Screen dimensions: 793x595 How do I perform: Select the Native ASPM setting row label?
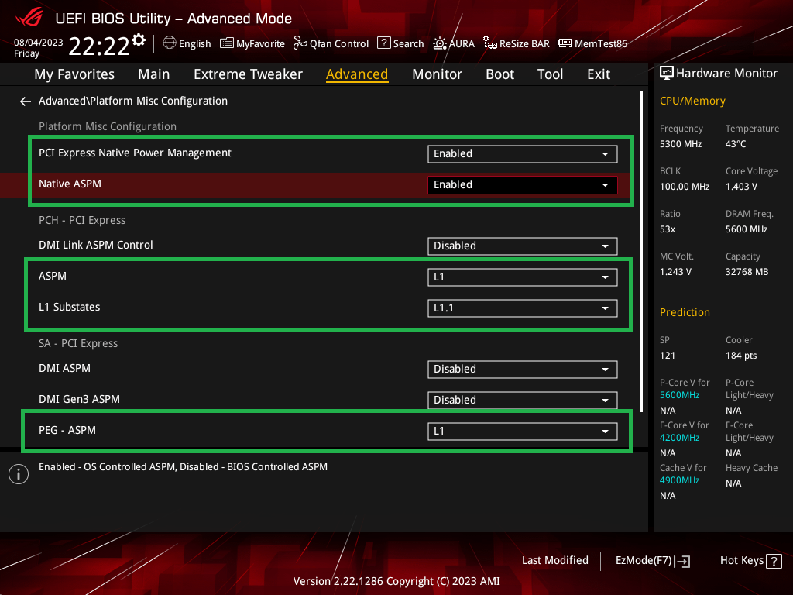[x=70, y=184]
